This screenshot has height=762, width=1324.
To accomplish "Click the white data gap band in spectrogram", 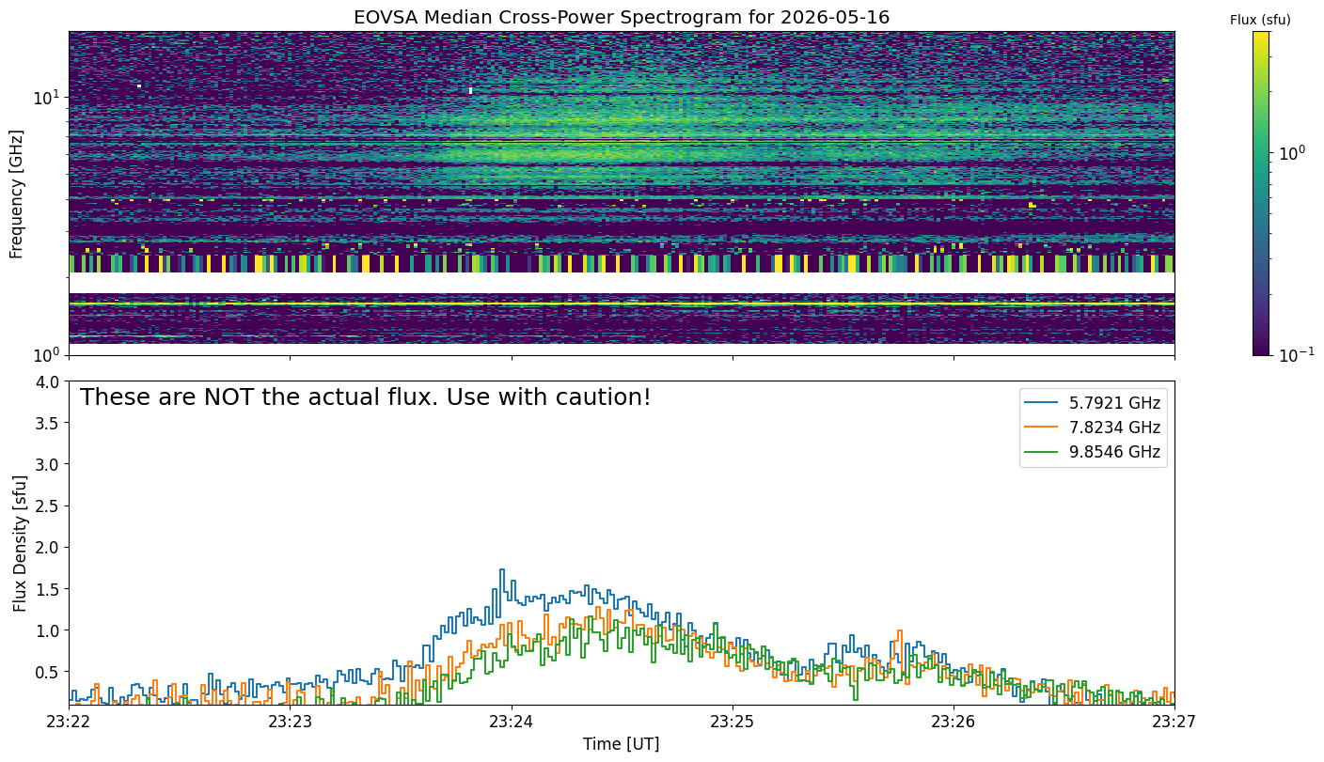I will 622,282.
